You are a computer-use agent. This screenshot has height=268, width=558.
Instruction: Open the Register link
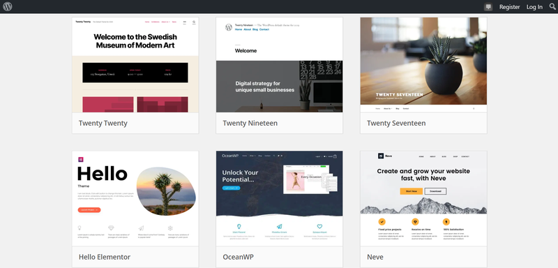509,7
